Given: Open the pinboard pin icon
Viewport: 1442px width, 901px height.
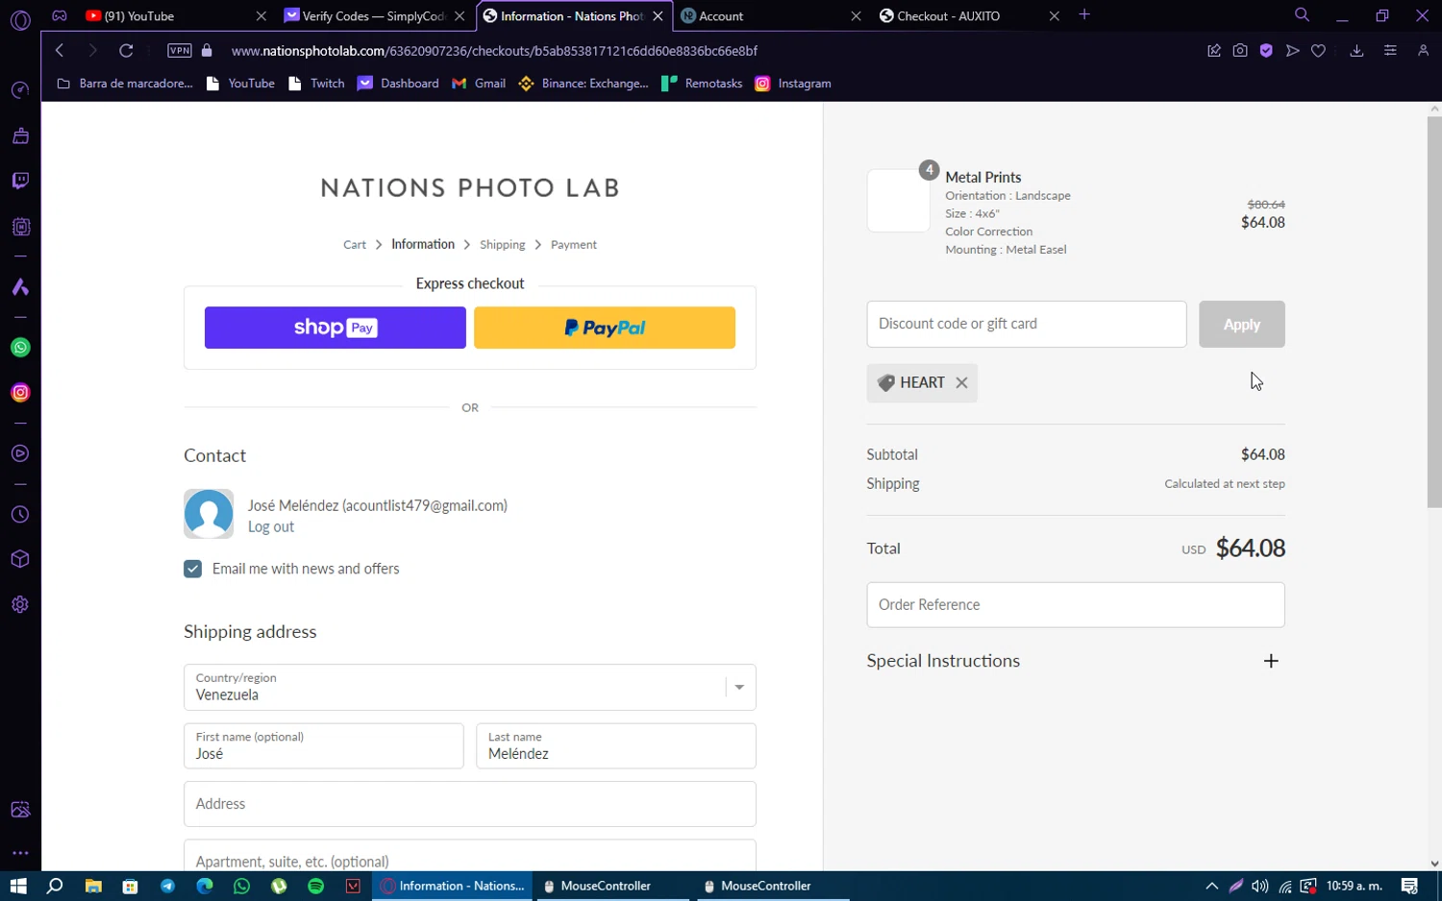Looking at the screenshot, I should 1214,51.
